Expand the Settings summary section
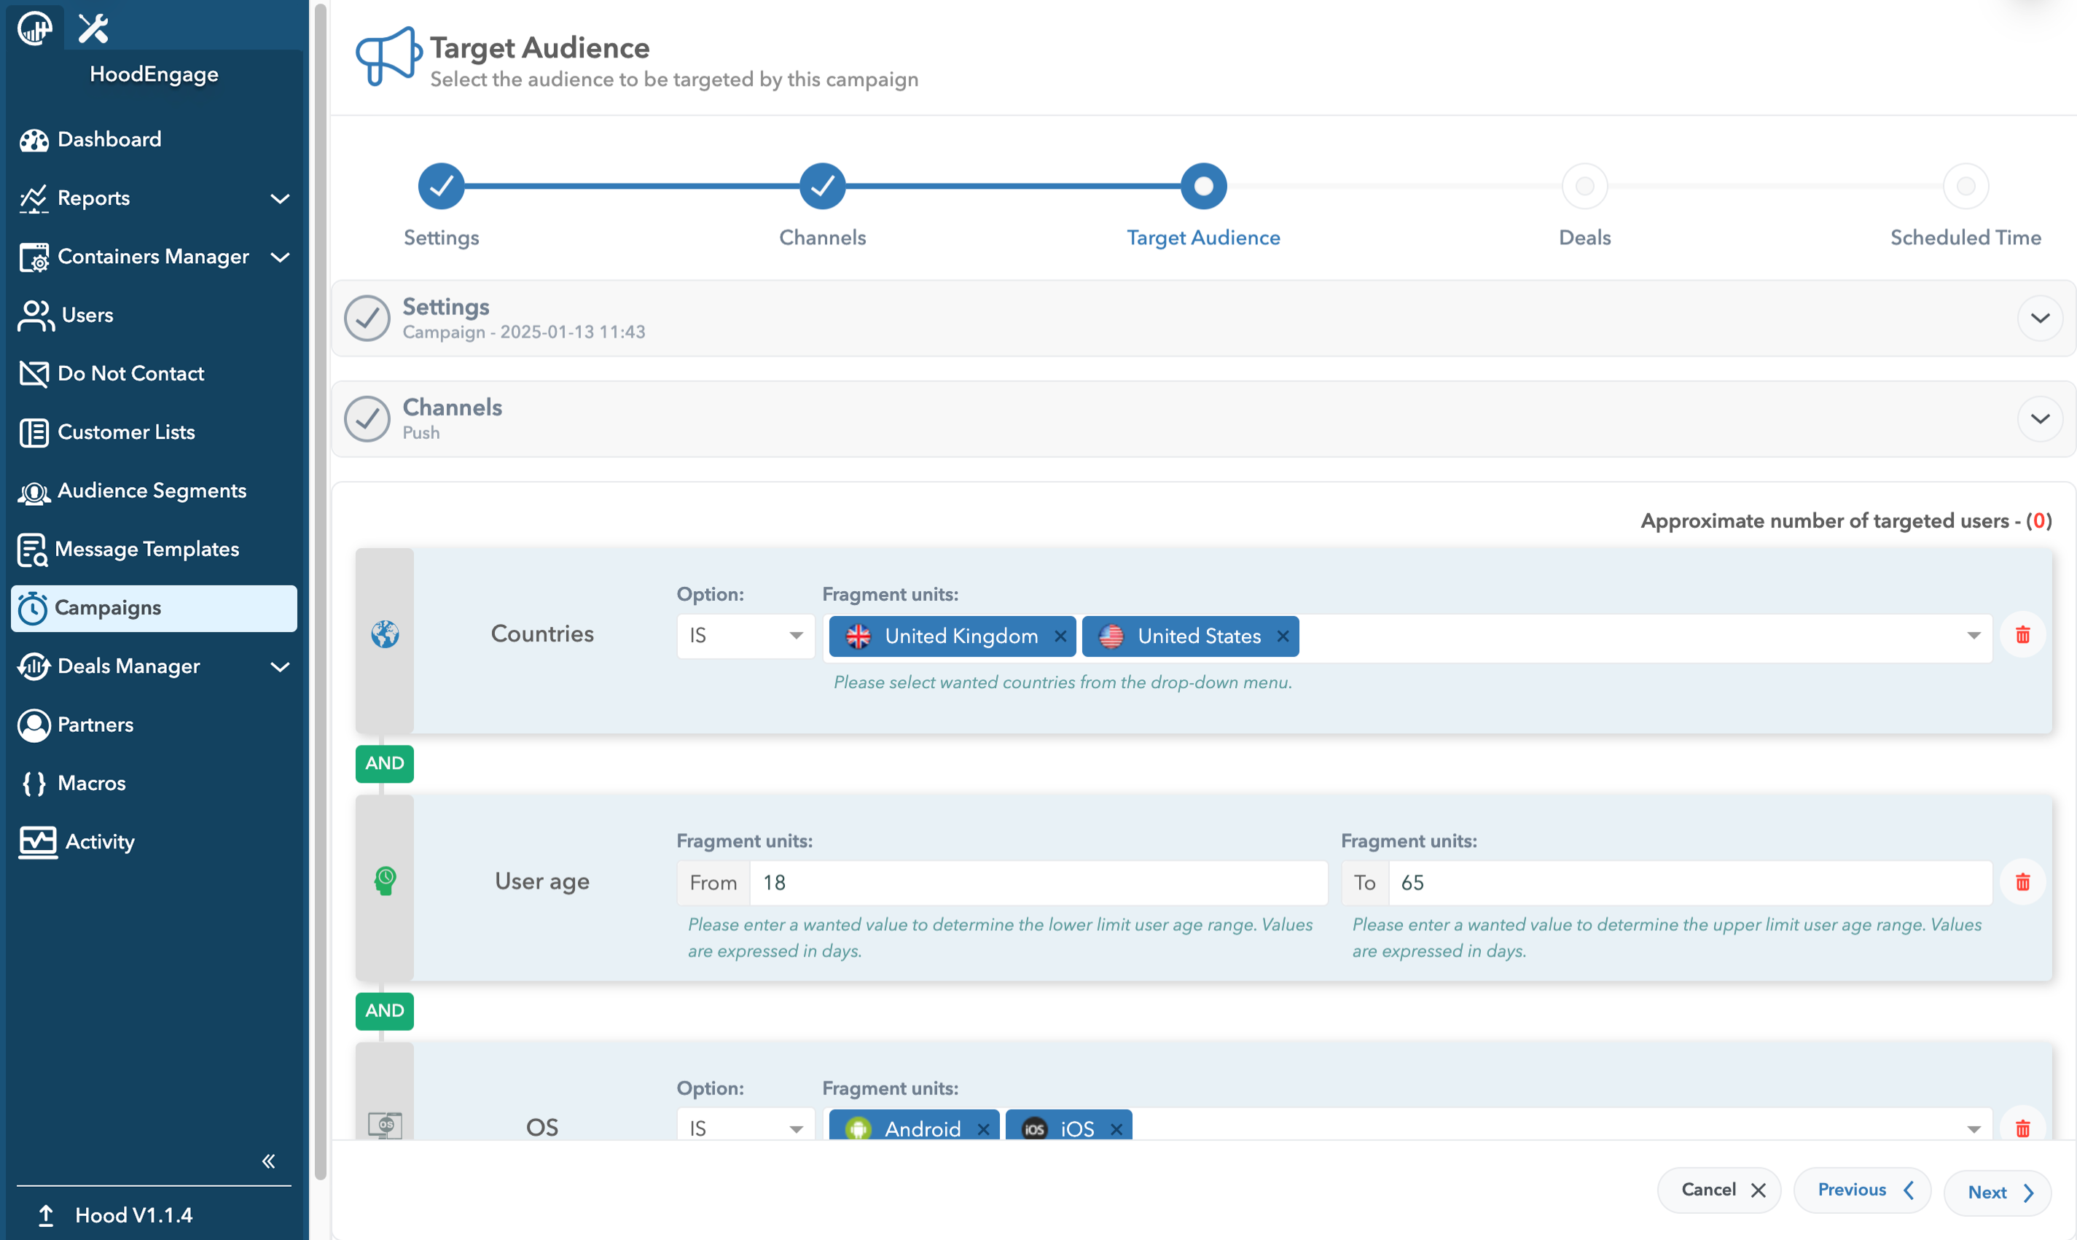Image resolution: width=2077 pixels, height=1240 pixels. point(2039,319)
